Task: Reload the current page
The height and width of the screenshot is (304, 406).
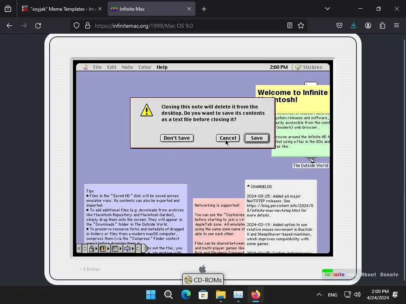Action: [x=38, y=26]
